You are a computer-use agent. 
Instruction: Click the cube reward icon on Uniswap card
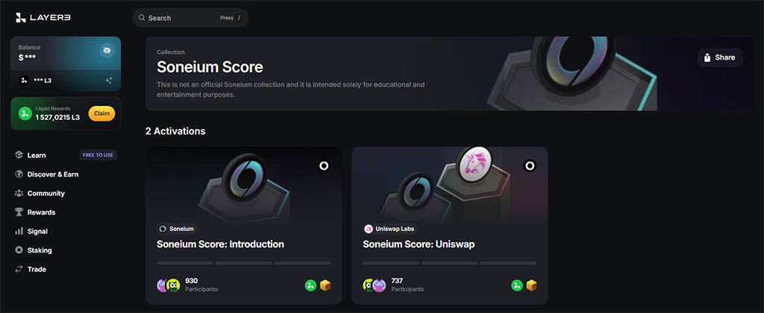(x=531, y=285)
